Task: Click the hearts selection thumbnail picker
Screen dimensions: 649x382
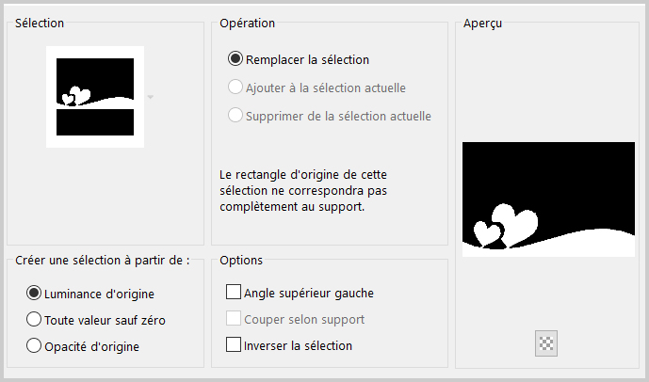Action: pyautogui.click(x=95, y=97)
